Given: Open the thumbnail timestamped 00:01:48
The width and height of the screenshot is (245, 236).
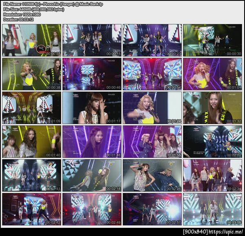Looking at the screenshot, I should (x=92, y=142).
